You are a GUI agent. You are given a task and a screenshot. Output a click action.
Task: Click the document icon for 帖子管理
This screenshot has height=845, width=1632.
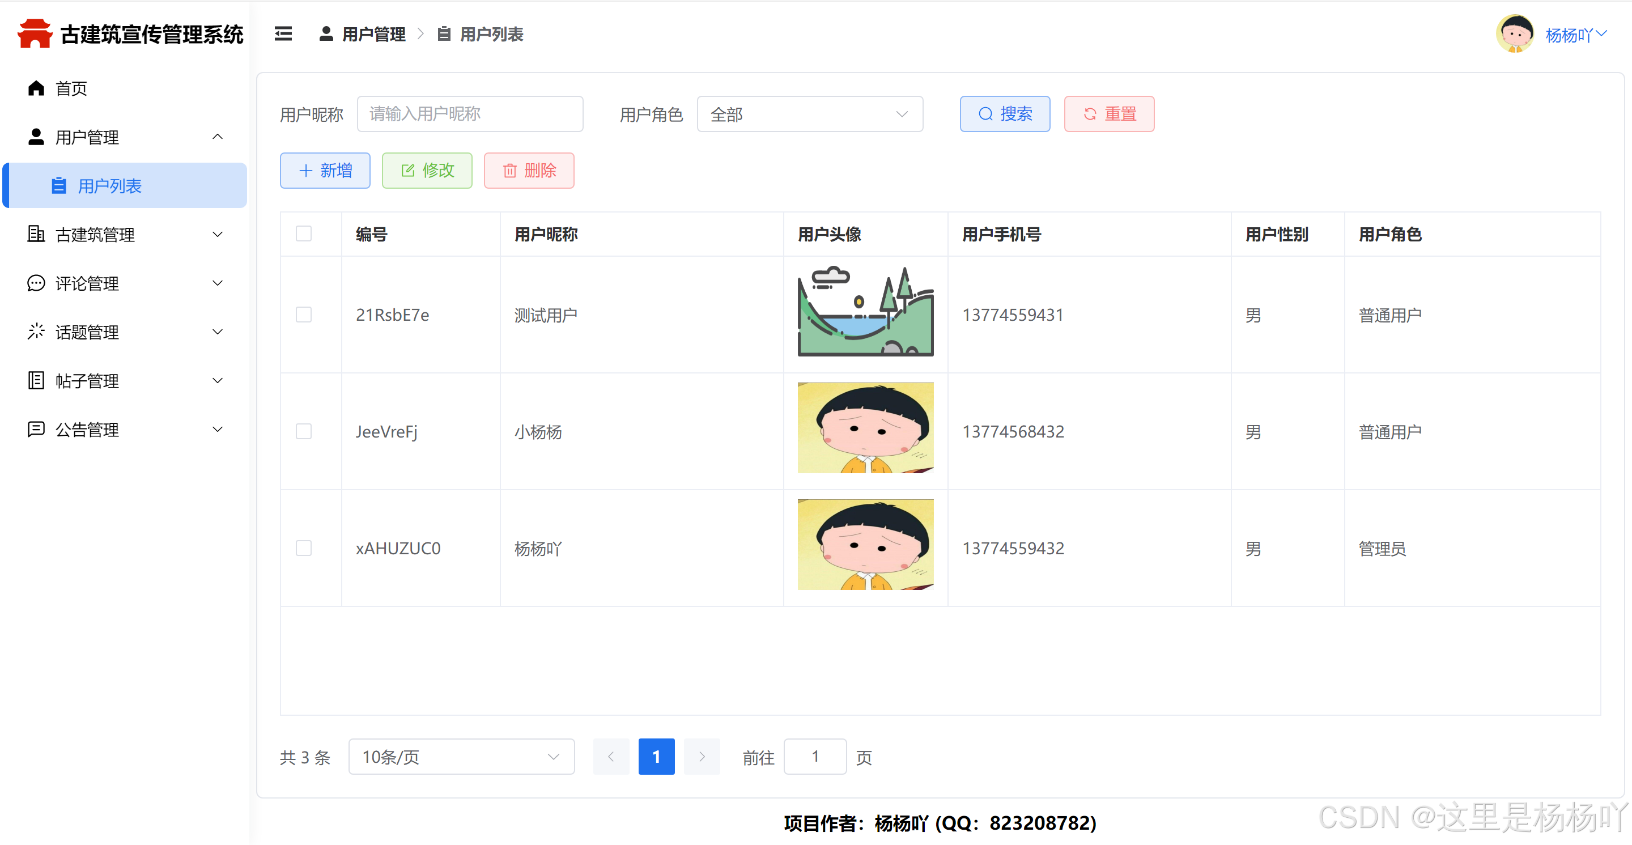pyautogui.click(x=36, y=381)
